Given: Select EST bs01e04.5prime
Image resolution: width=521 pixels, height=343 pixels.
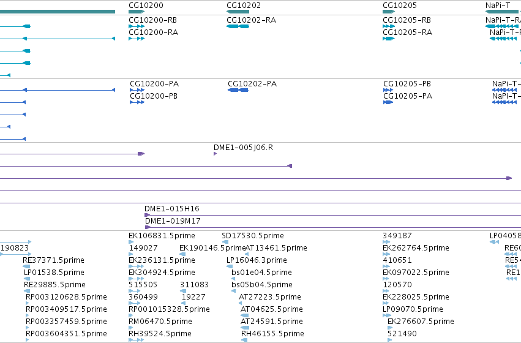Looking at the screenshot, I should (x=261, y=273).
